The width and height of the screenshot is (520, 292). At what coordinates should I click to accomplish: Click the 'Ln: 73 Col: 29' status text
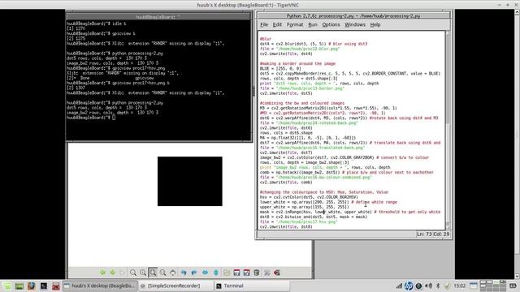(433, 234)
